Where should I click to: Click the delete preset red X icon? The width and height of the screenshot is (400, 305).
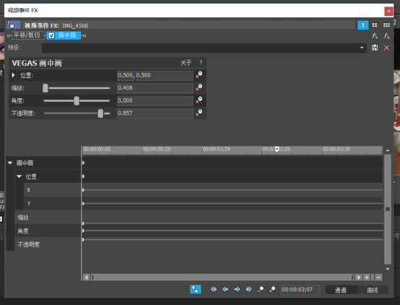pos(386,48)
